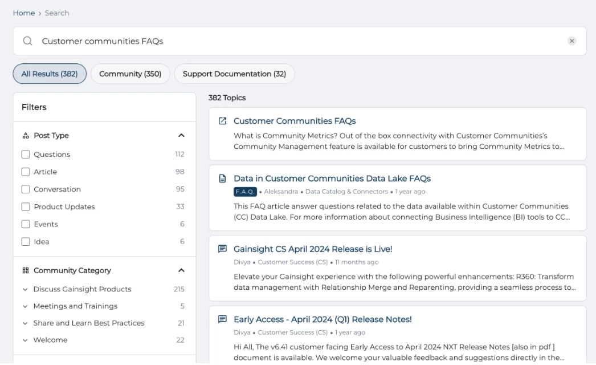Viewport: 596px width, 365px height.
Task: Select the All Results (382) tab
Action: click(50, 74)
